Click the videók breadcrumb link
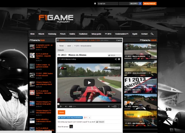This screenshot has width=185, height=133. pyautogui.click(x=69, y=46)
